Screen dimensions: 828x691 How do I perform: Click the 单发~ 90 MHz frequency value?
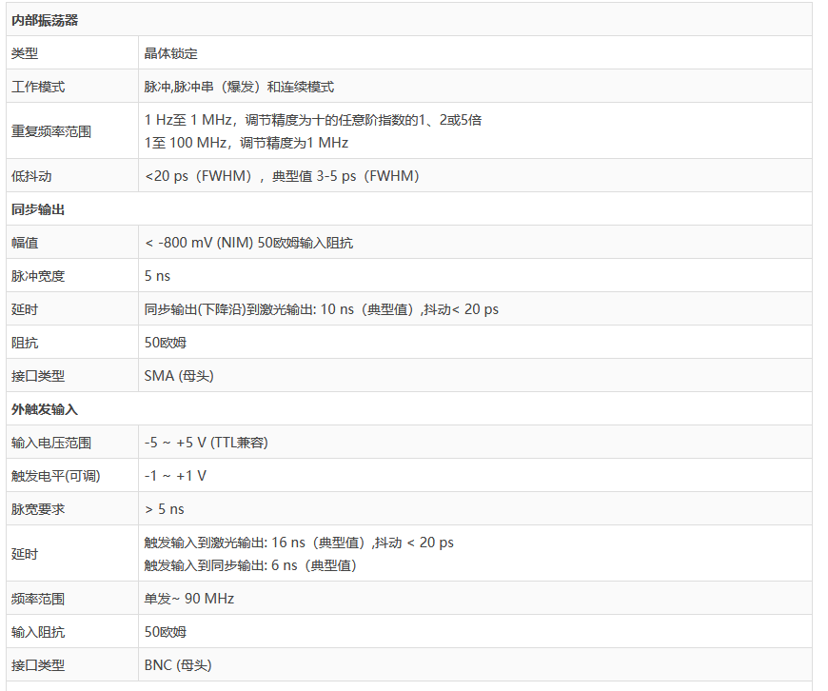pyautogui.click(x=189, y=599)
